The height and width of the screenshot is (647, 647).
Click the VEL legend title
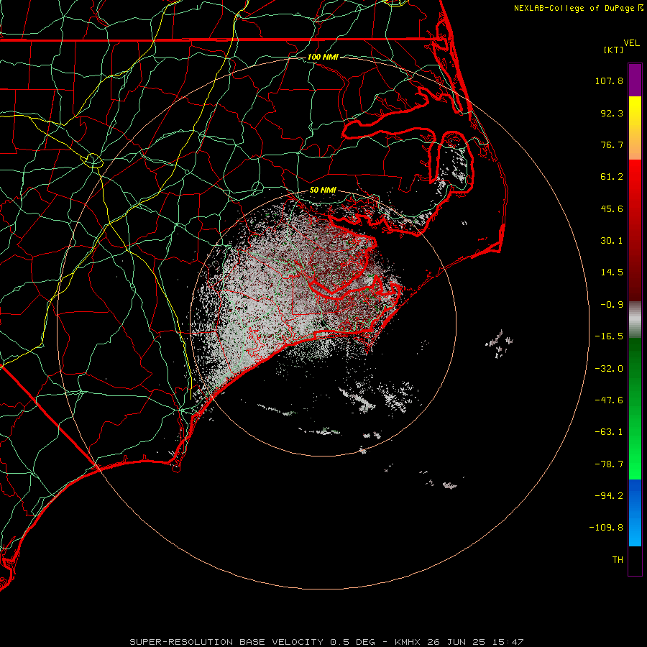pyautogui.click(x=631, y=43)
